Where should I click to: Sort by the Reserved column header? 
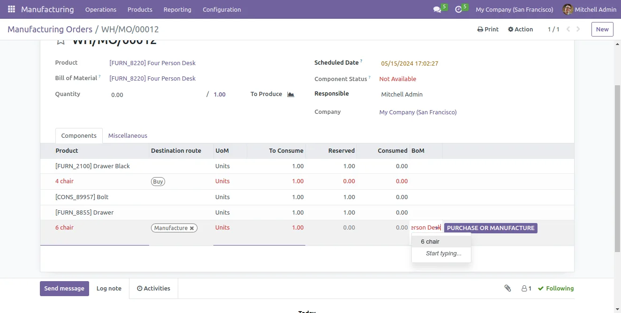click(331, 150)
